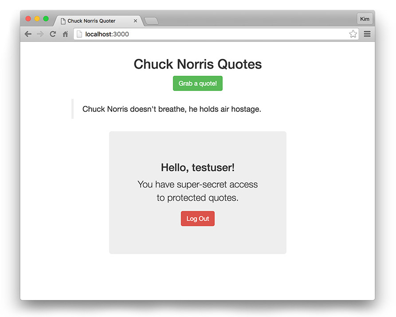The height and width of the screenshot is (317, 396).
Task: Click the page icon in address bar
Action: pyautogui.click(x=79, y=34)
